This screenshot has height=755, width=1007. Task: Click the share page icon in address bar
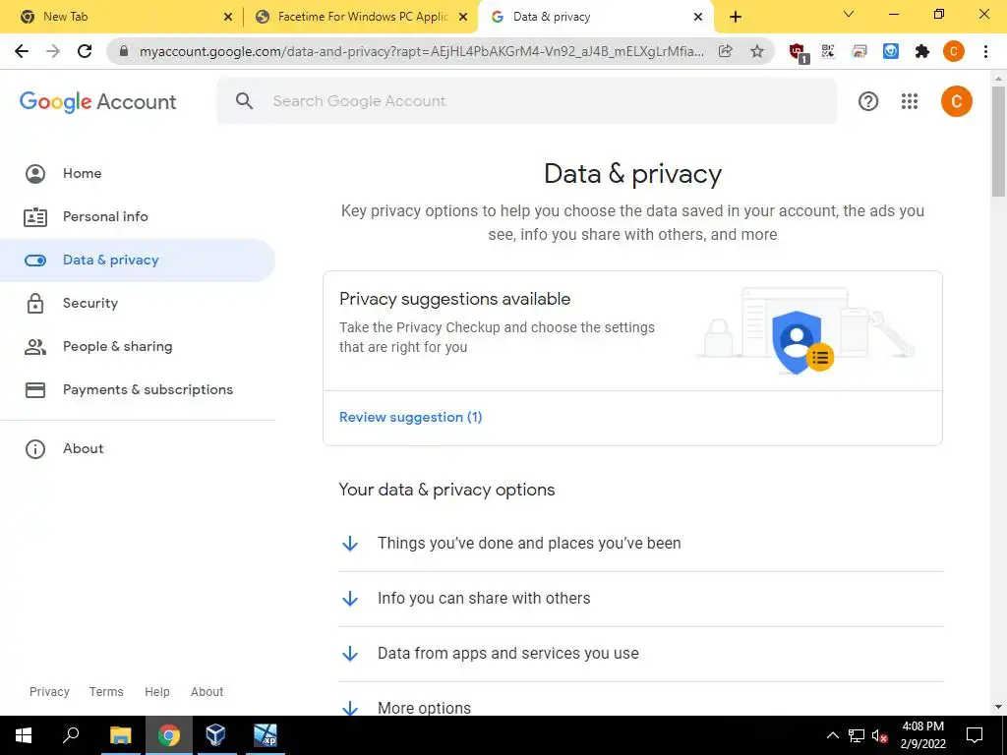click(x=726, y=51)
